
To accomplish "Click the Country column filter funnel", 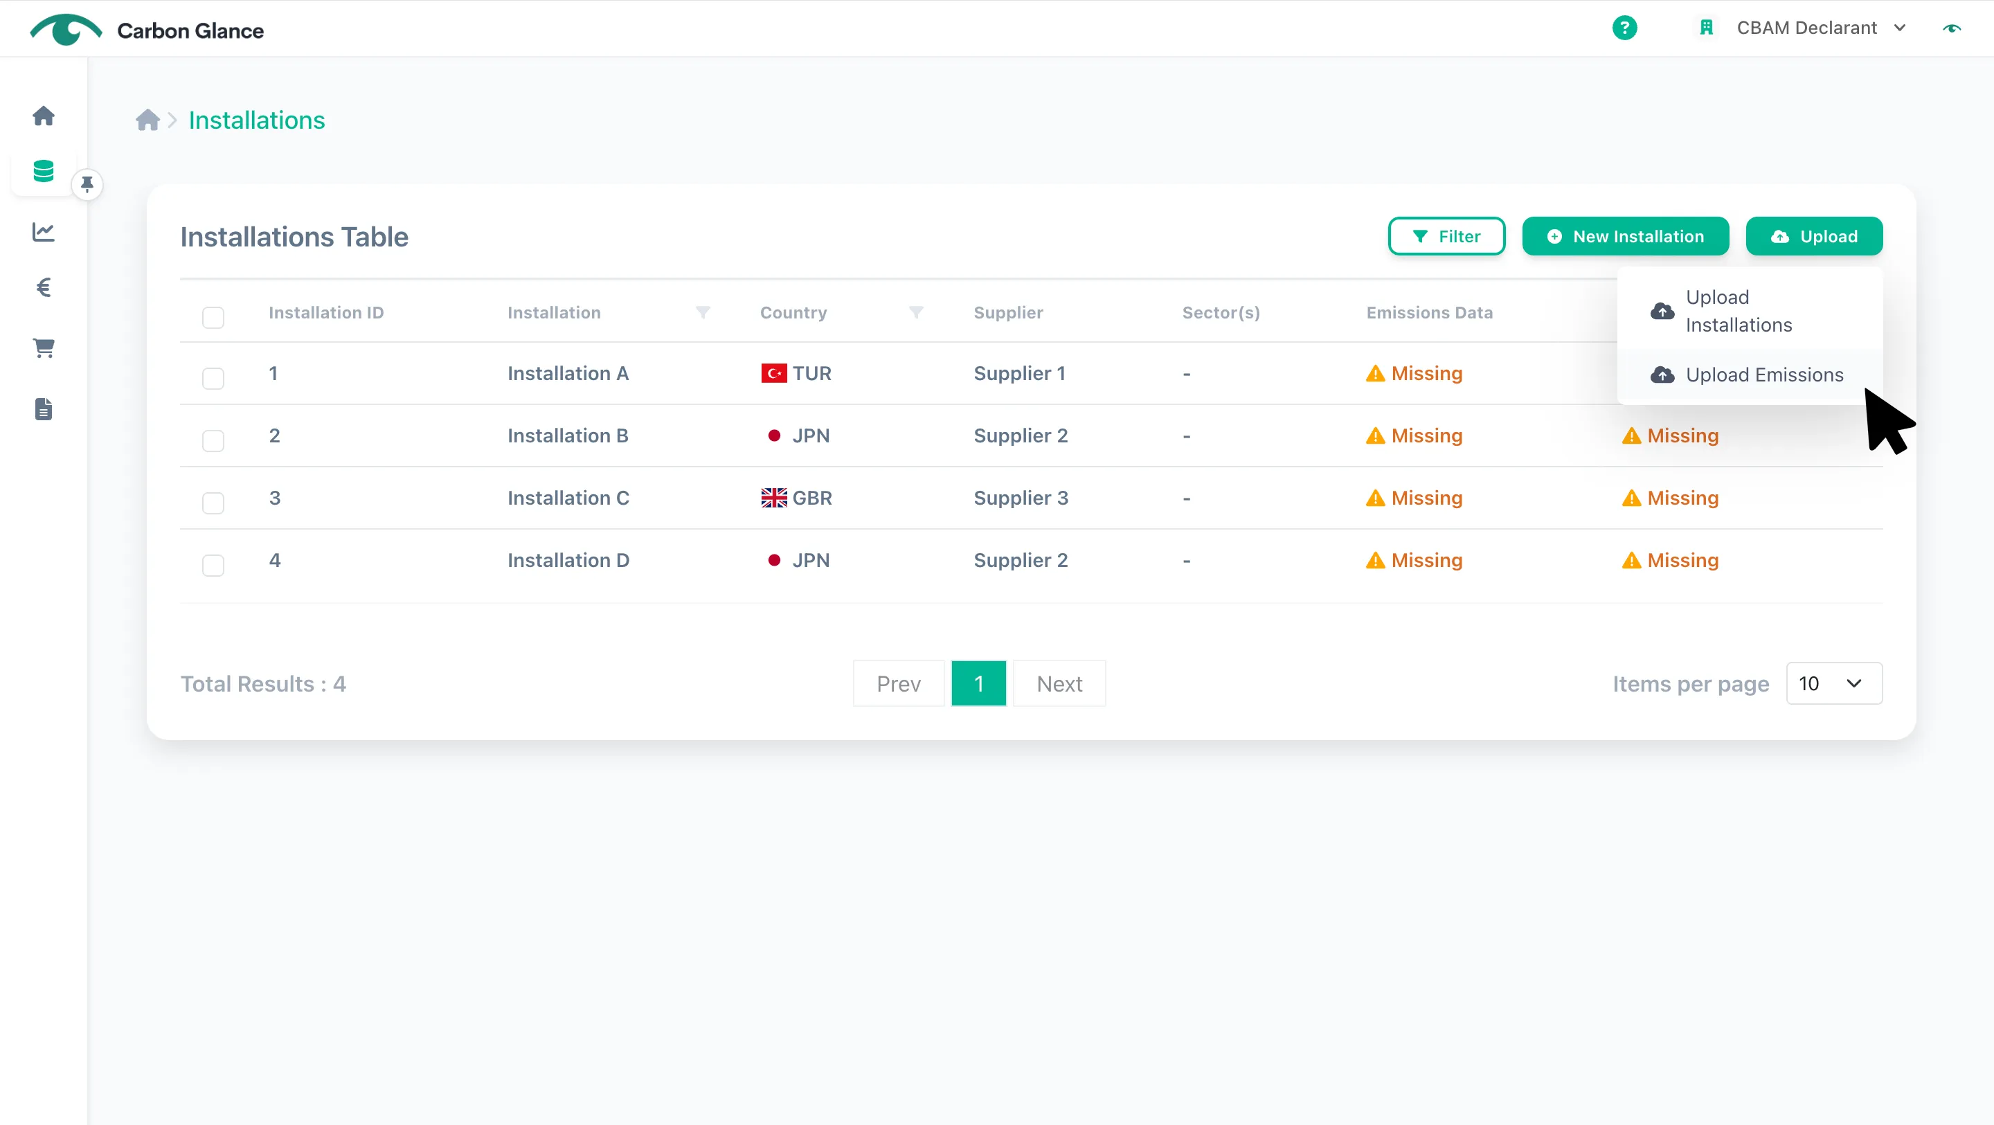I will [x=916, y=312].
